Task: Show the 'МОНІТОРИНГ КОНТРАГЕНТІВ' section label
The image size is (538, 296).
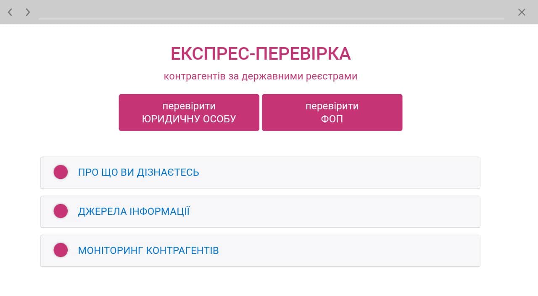Action: (x=148, y=251)
